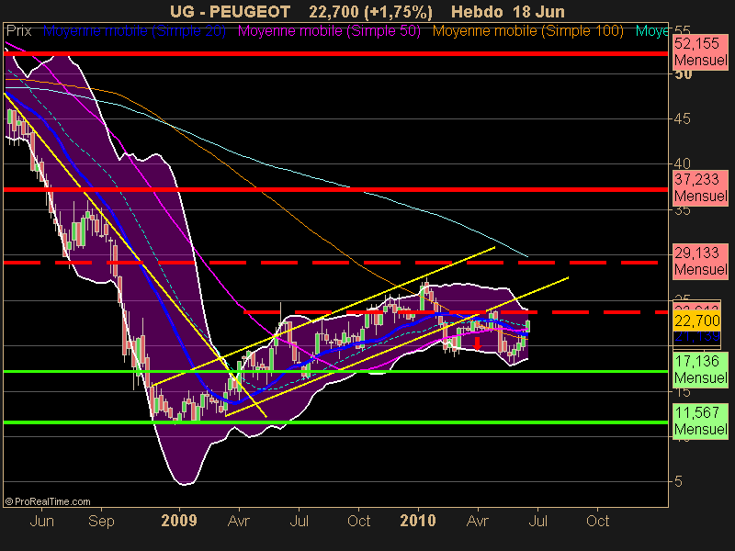
Task: Click the price axis value 35
Action: (683, 209)
